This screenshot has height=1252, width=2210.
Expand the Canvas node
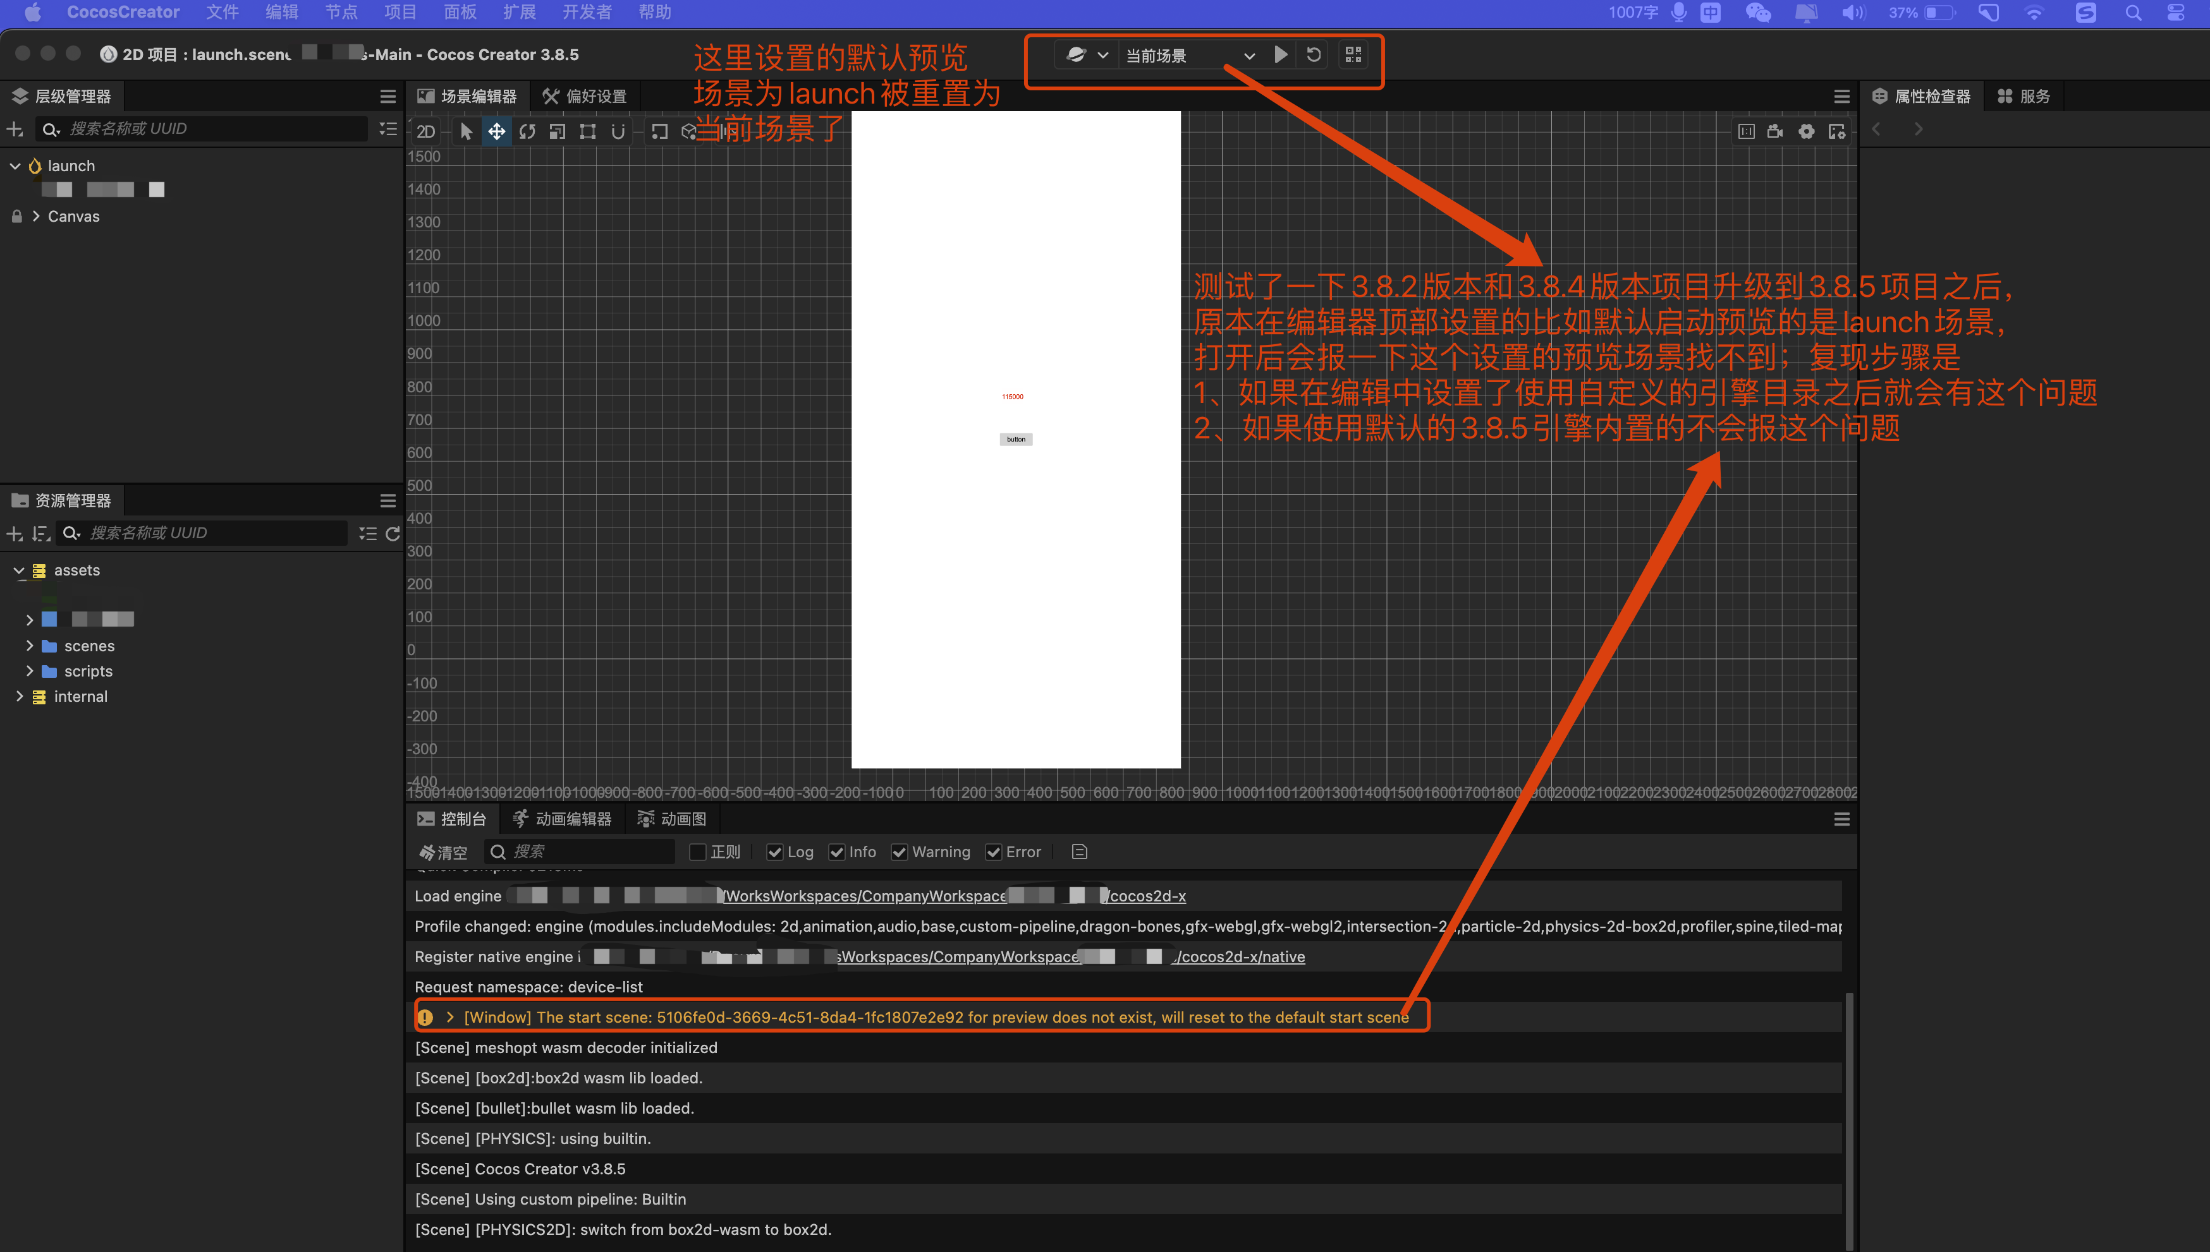[36, 217]
